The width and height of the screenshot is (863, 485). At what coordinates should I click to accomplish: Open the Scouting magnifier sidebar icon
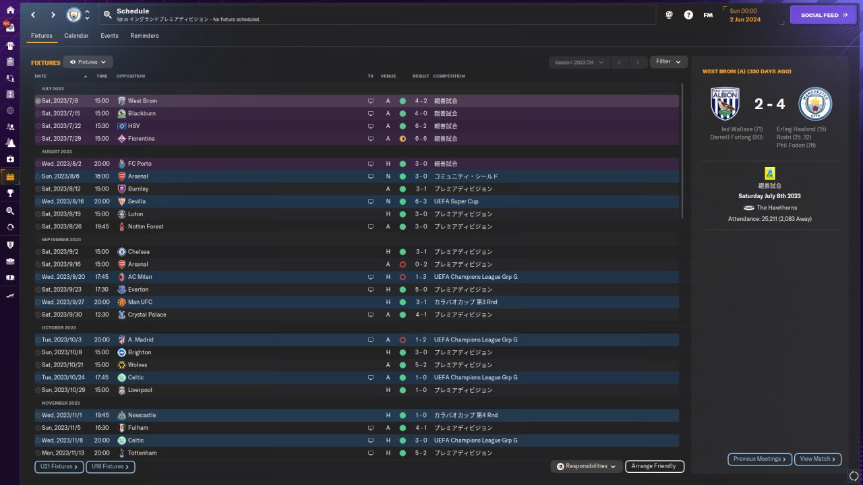pos(9,210)
